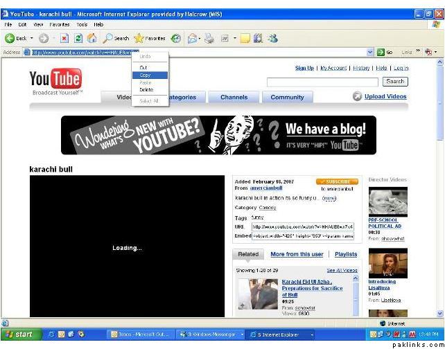The width and height of the screenshot is (445, 349).
Task: Click the History clock toolbar icon
Action: tap(175, 38)
